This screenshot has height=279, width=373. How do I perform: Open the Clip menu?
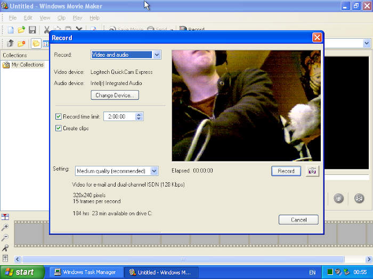(x=61, y=18)
